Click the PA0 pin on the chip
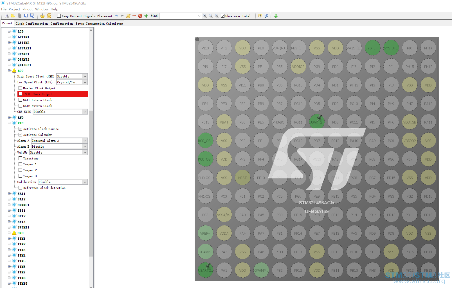This screenshot has width=452, height=288. [x=242, y=215]
